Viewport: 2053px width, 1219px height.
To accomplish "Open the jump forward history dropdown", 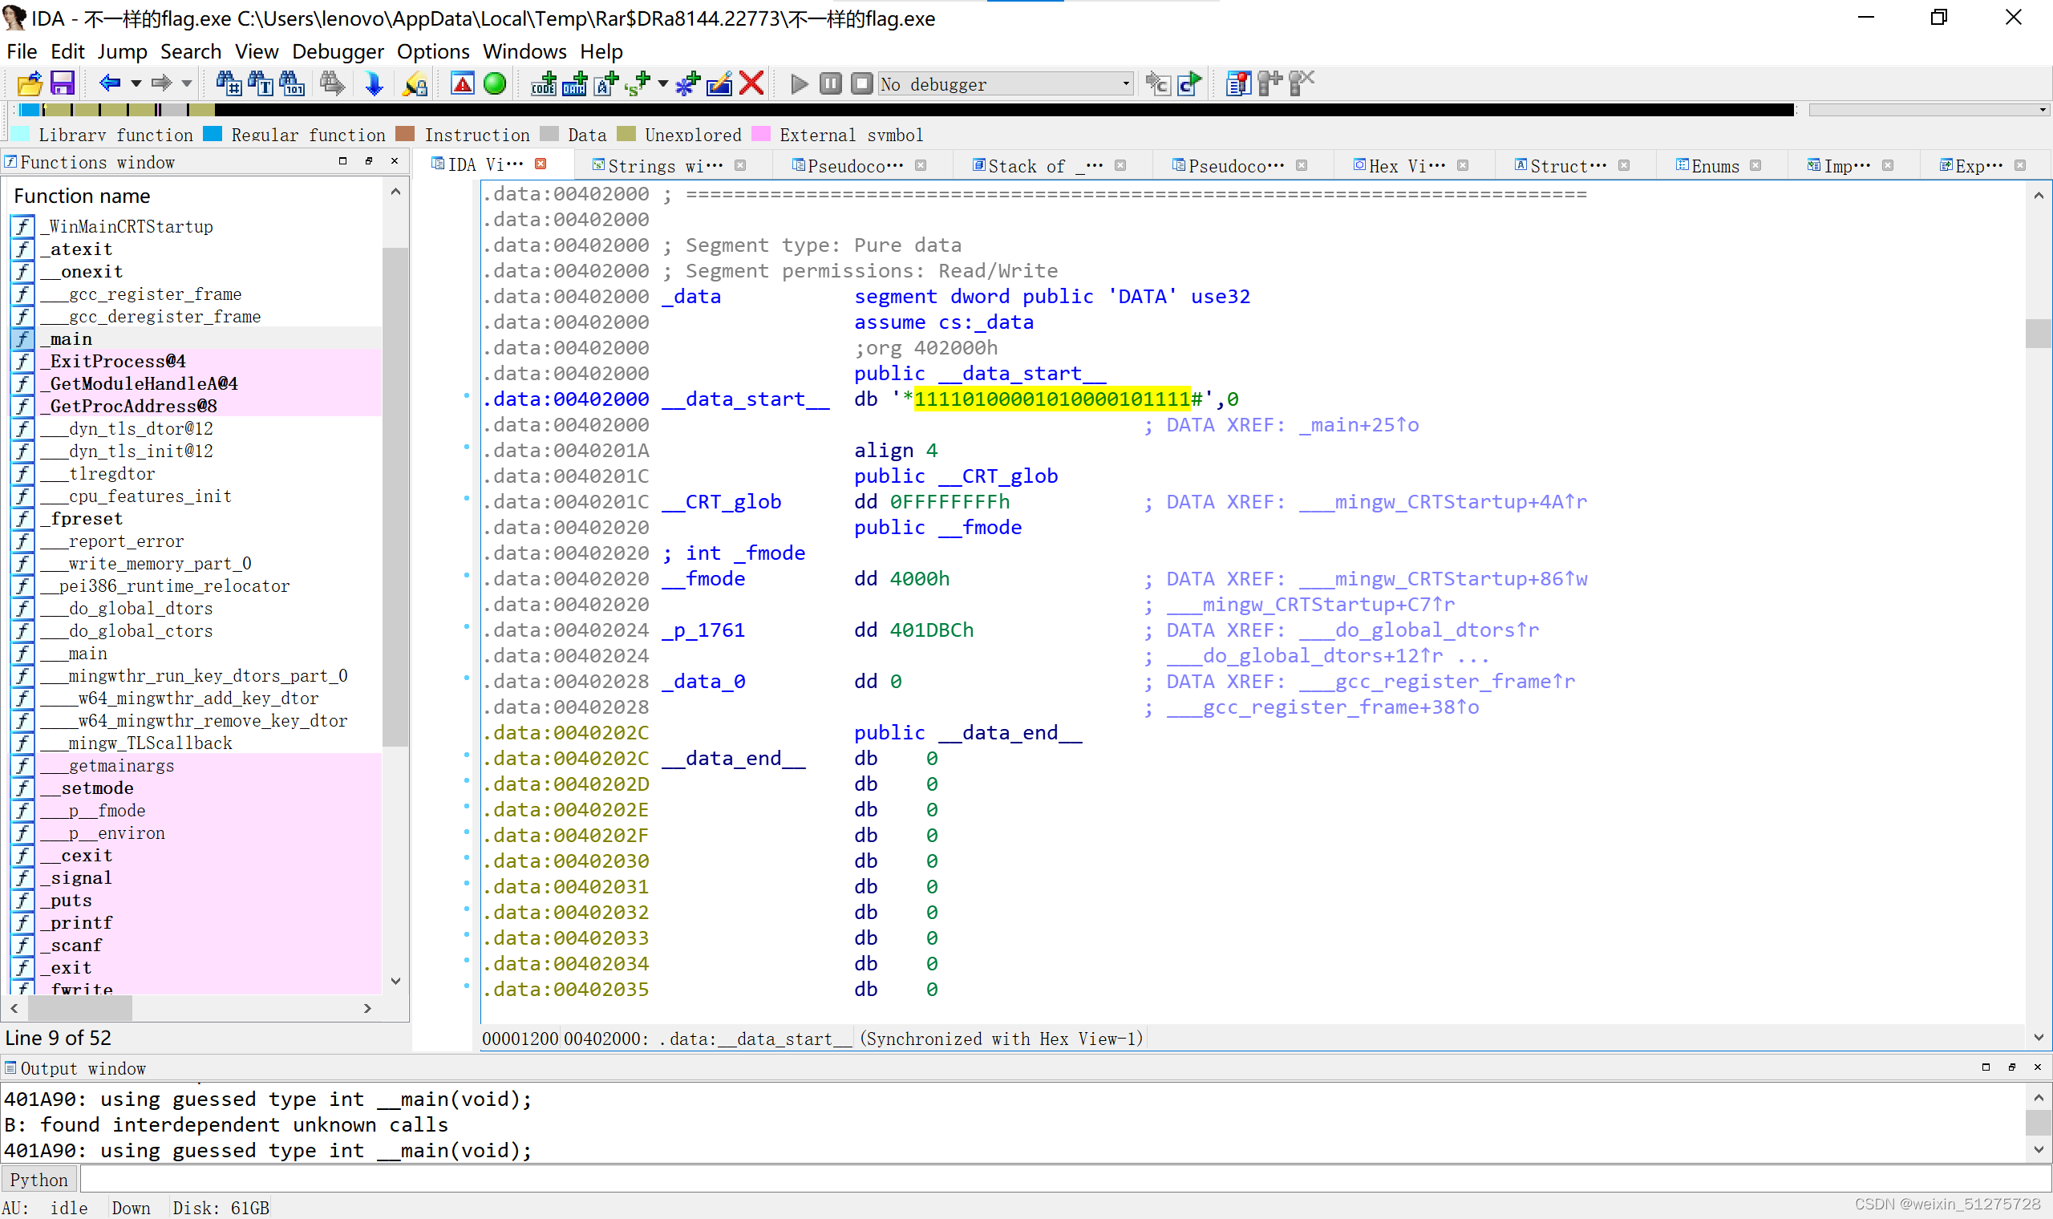I will point(186,83).
